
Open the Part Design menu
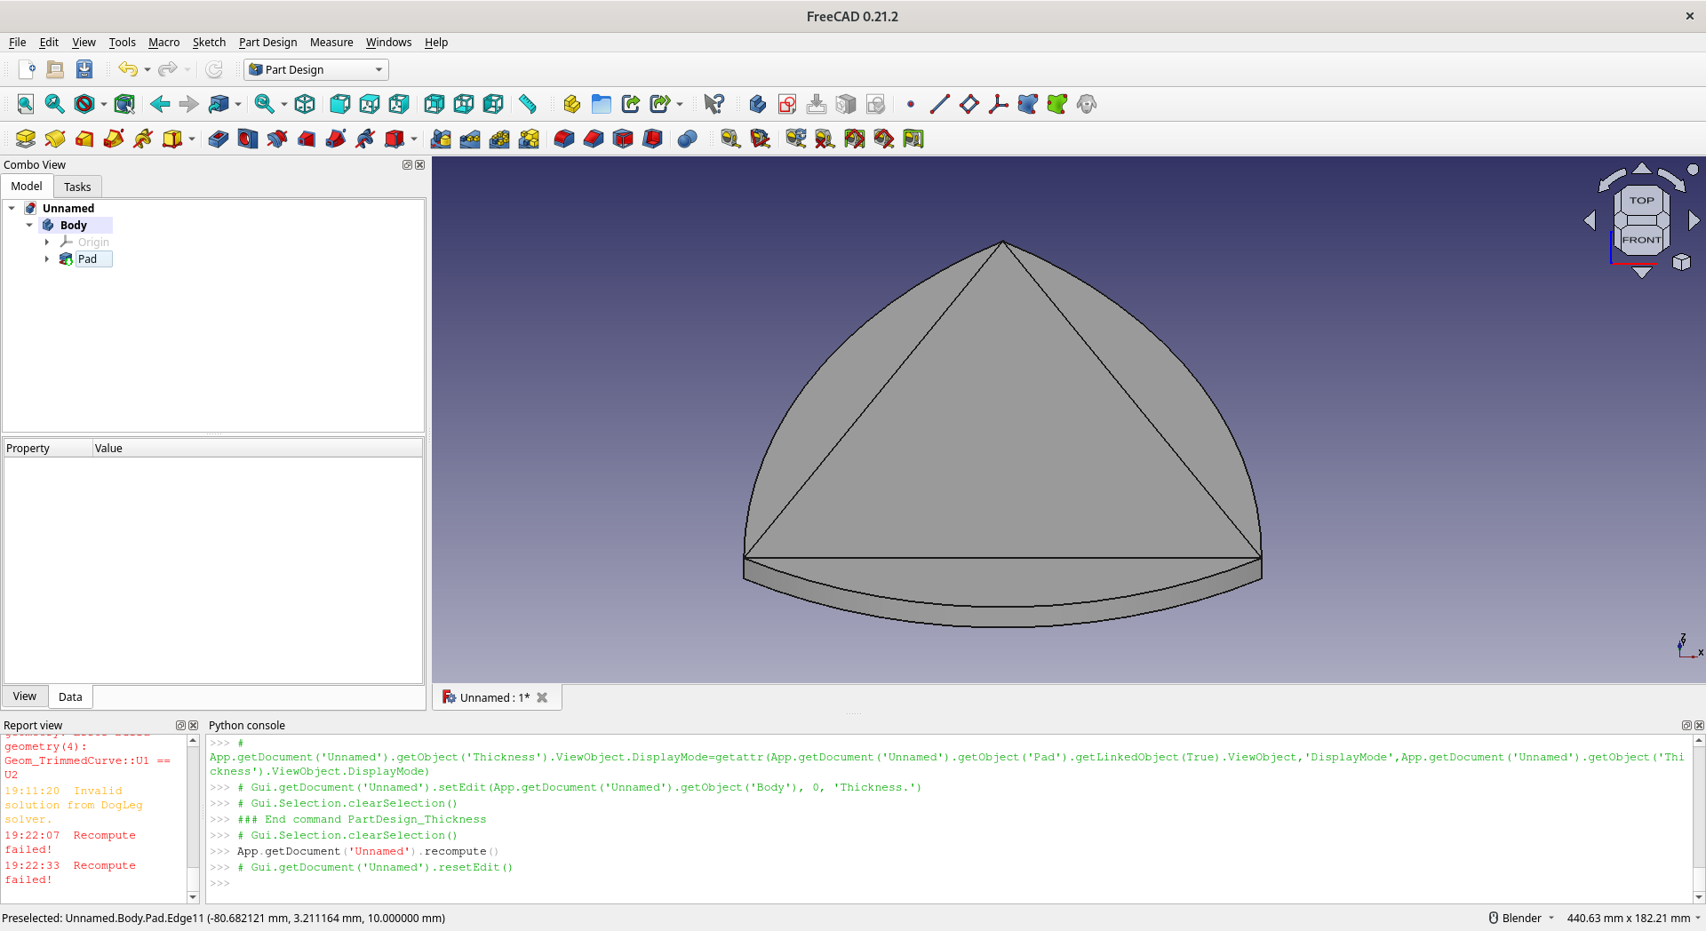267,43
